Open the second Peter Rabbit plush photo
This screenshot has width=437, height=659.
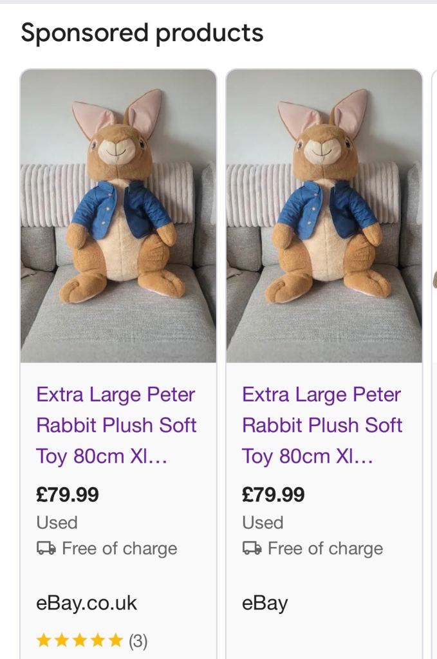click(x=324, y=216)
